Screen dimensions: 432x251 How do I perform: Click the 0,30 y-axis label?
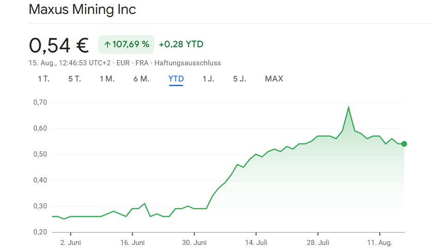40,206
